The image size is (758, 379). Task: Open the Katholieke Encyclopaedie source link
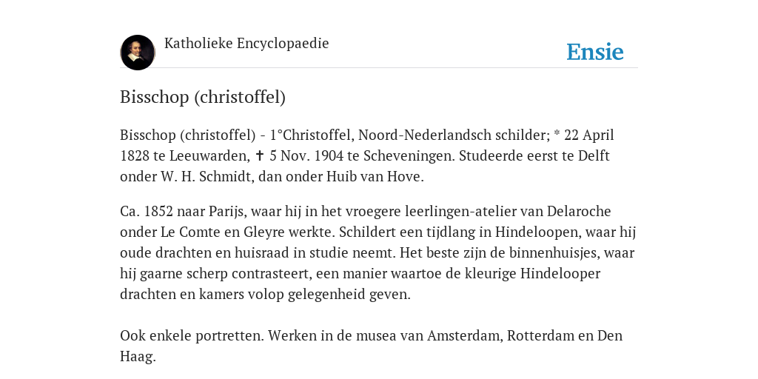point(246,43)
